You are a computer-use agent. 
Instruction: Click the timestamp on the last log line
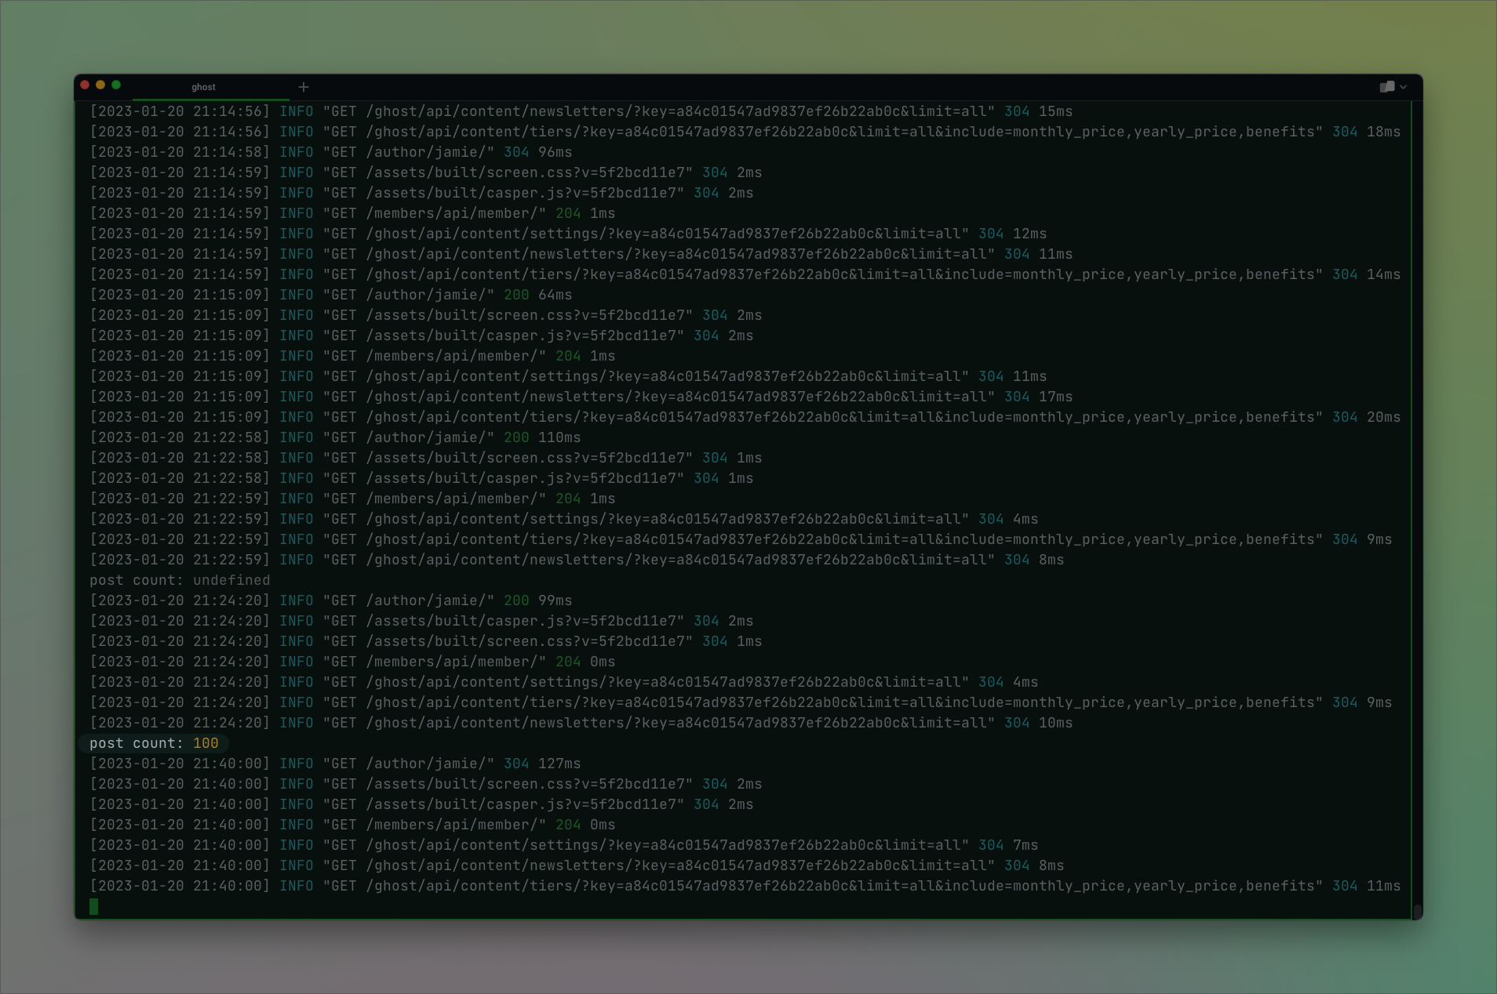pos(179,886)
